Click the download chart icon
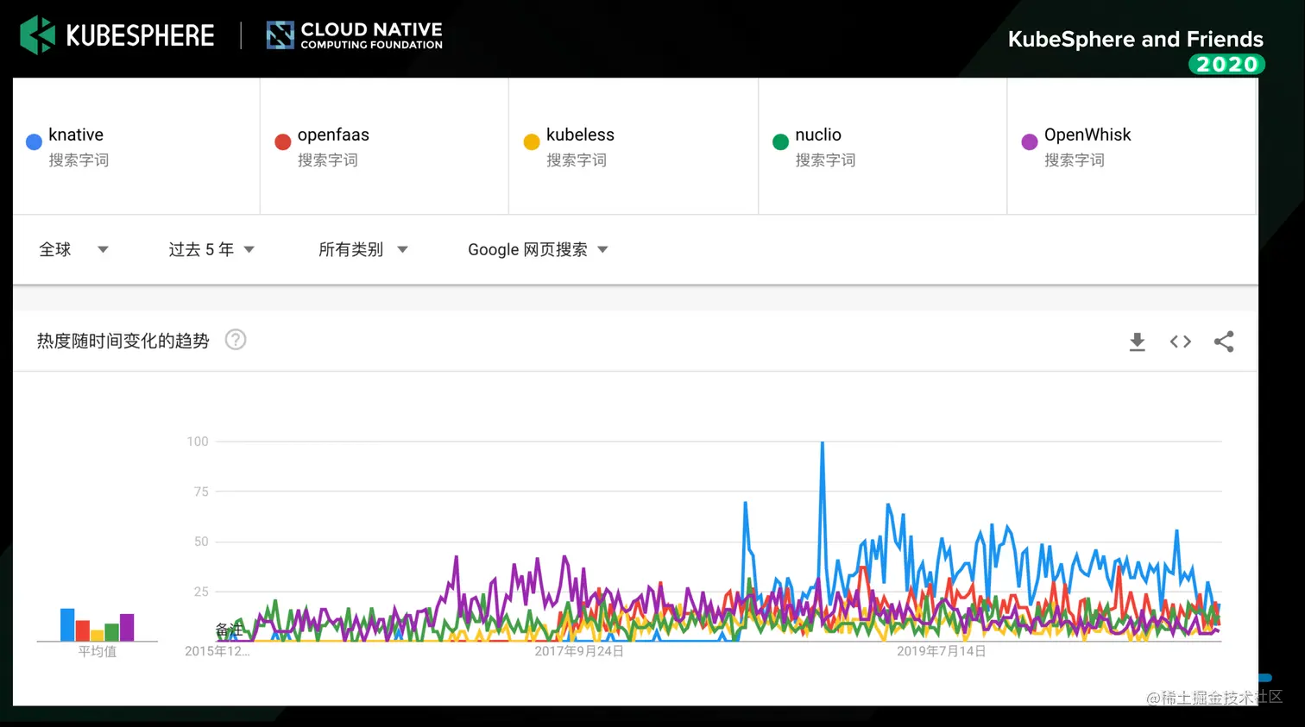The height and width of the screenshot is (727, 1305). [x=1137, y=342]
